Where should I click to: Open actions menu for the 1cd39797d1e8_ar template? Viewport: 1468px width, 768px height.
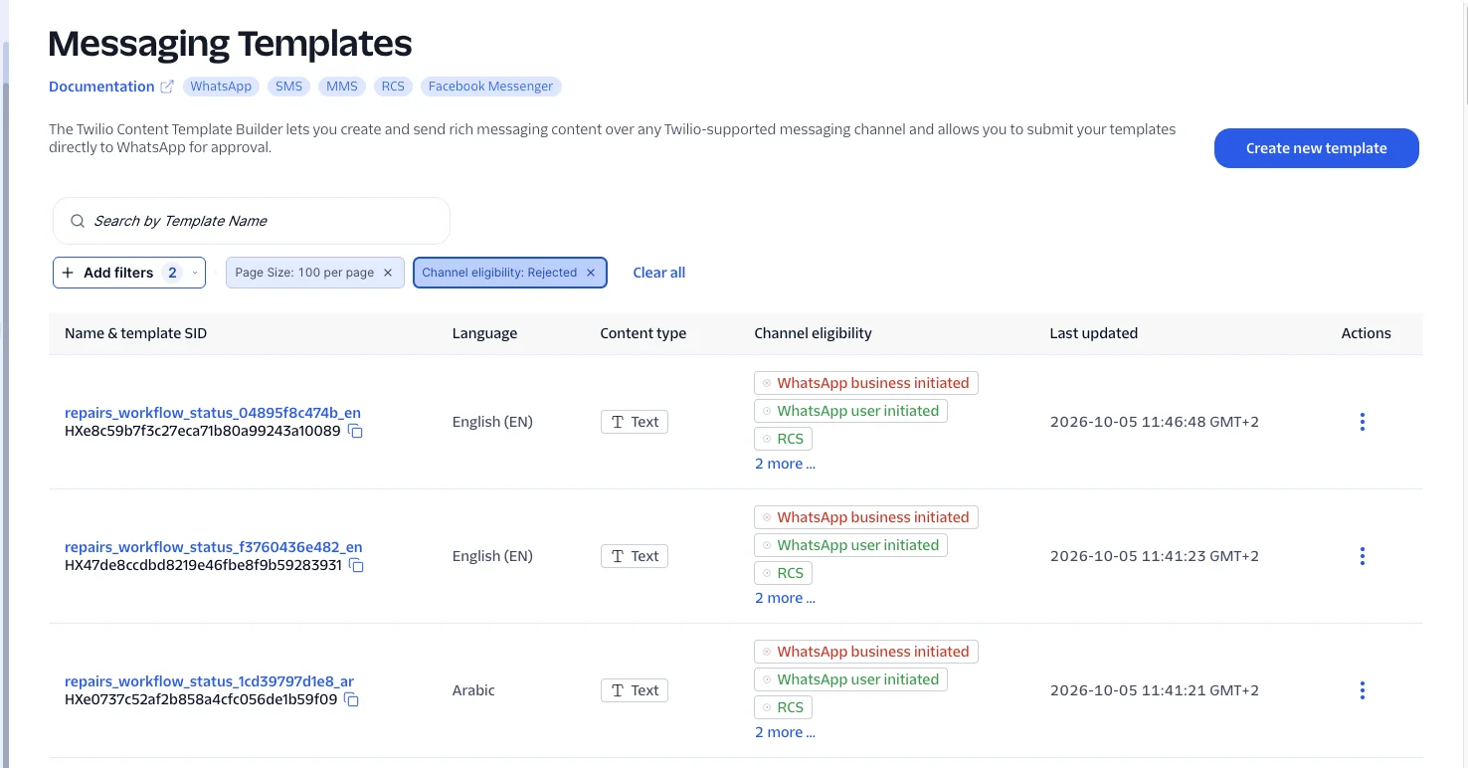pos(1362,690)
